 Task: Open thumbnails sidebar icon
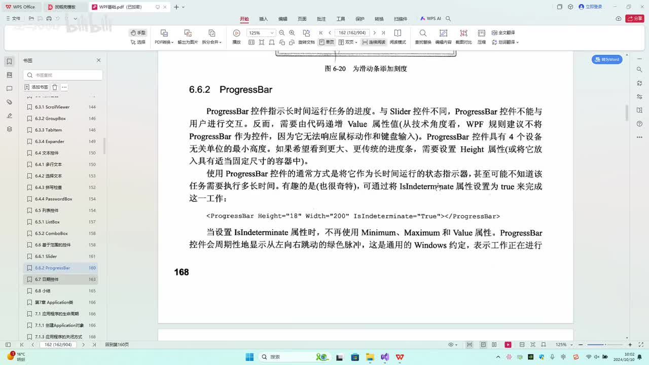coord(9,75)
